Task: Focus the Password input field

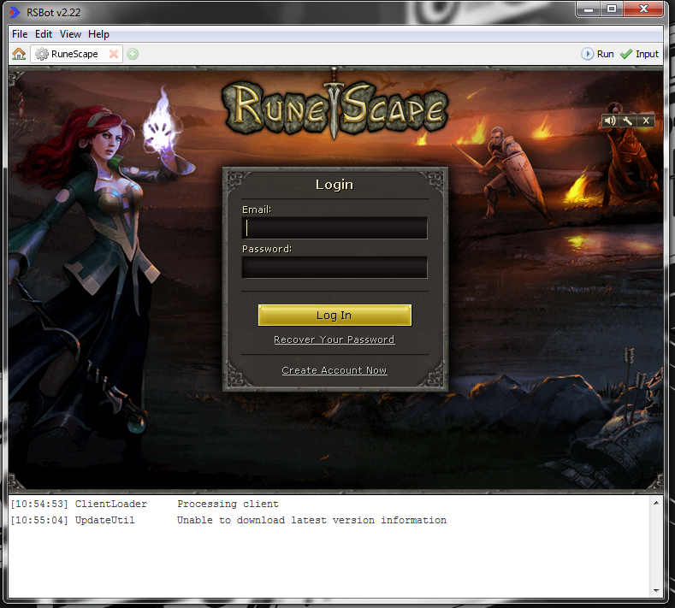Action: tap(335, 267)
